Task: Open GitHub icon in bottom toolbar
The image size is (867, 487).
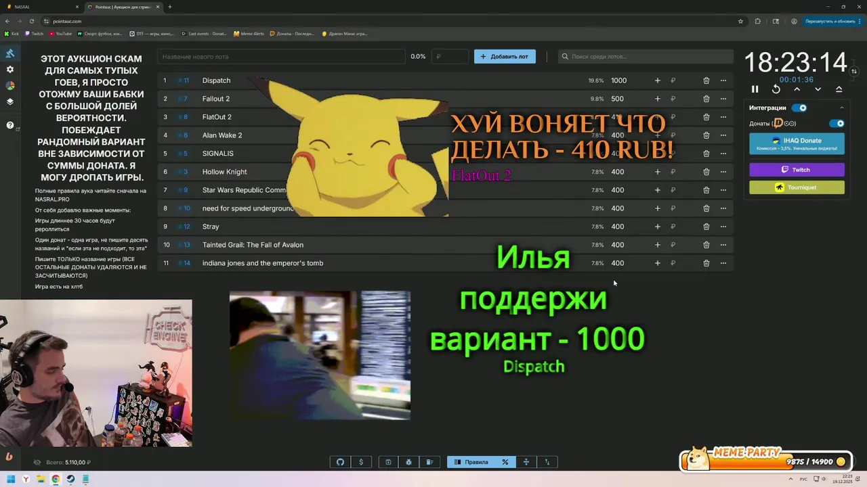Action: [341, 462]
